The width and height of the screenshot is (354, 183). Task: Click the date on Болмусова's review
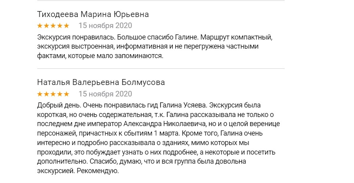[105, 94]
